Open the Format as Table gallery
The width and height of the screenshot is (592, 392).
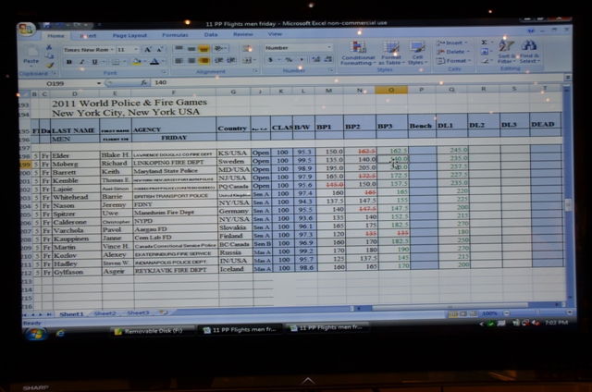391,53
